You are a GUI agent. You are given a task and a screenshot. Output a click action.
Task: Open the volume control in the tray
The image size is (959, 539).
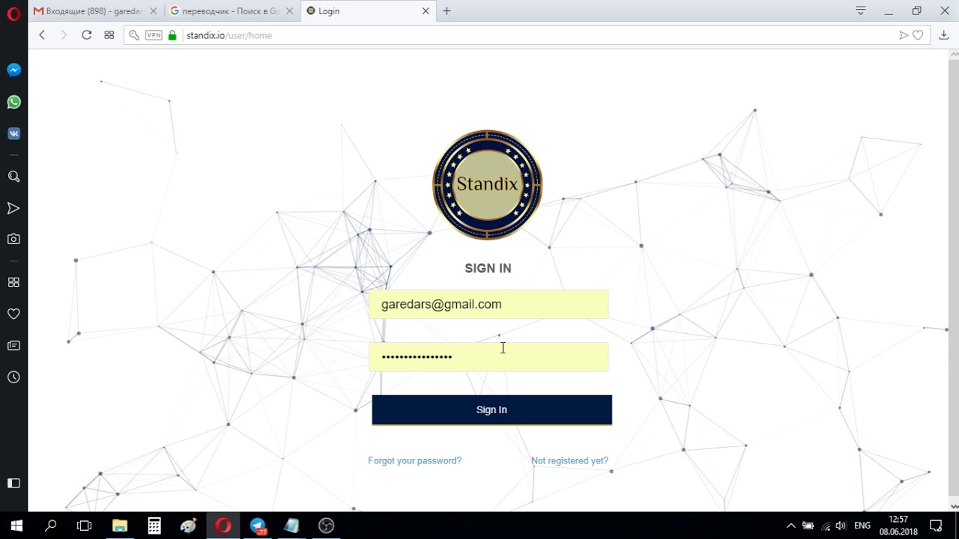click(841, 526)
